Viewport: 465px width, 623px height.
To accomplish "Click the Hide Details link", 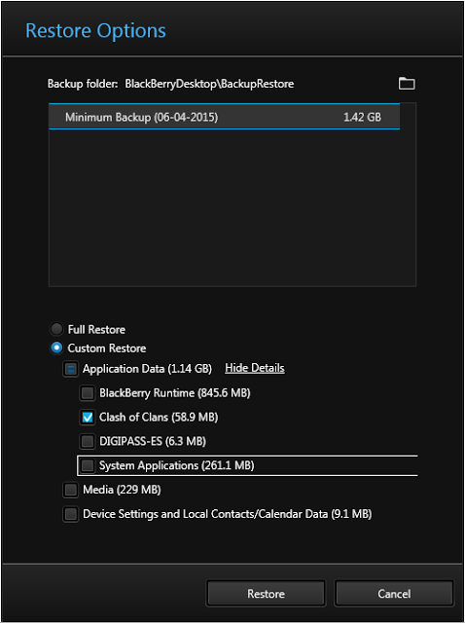I will click(255, 368).
